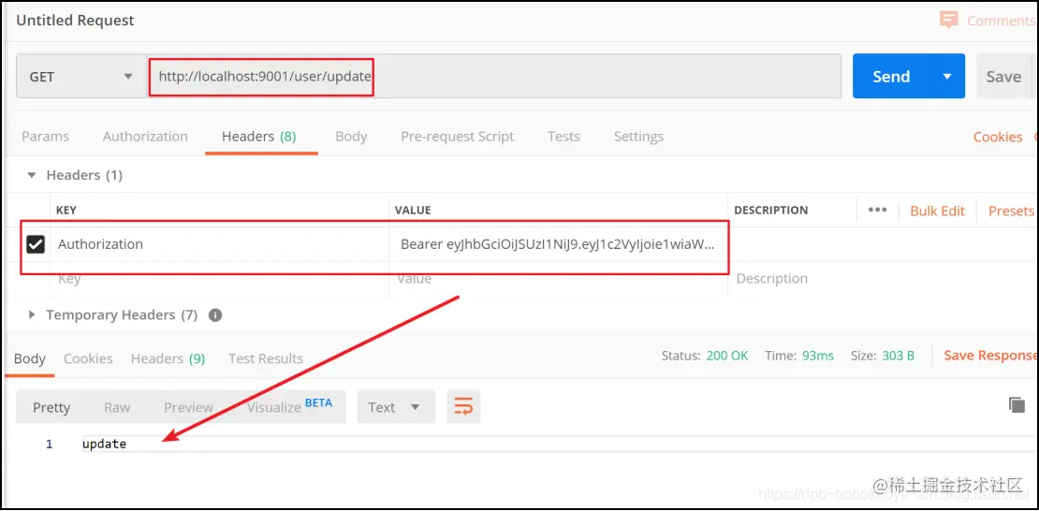Open the Test Results tab
This screenshot has height=511, width=1039.
point(266,358)
